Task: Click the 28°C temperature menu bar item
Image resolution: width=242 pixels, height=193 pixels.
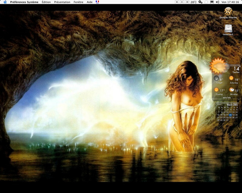Action: (194, 2)
